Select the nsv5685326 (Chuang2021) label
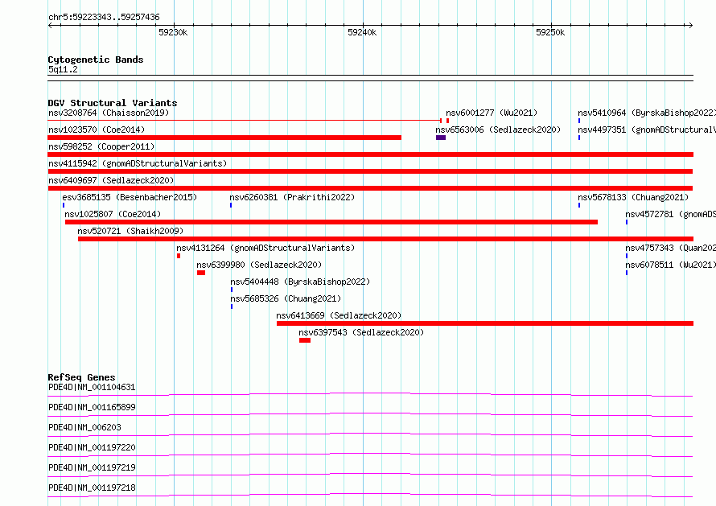This screenshot has height=506, width=716. click(x=286, y=298)
